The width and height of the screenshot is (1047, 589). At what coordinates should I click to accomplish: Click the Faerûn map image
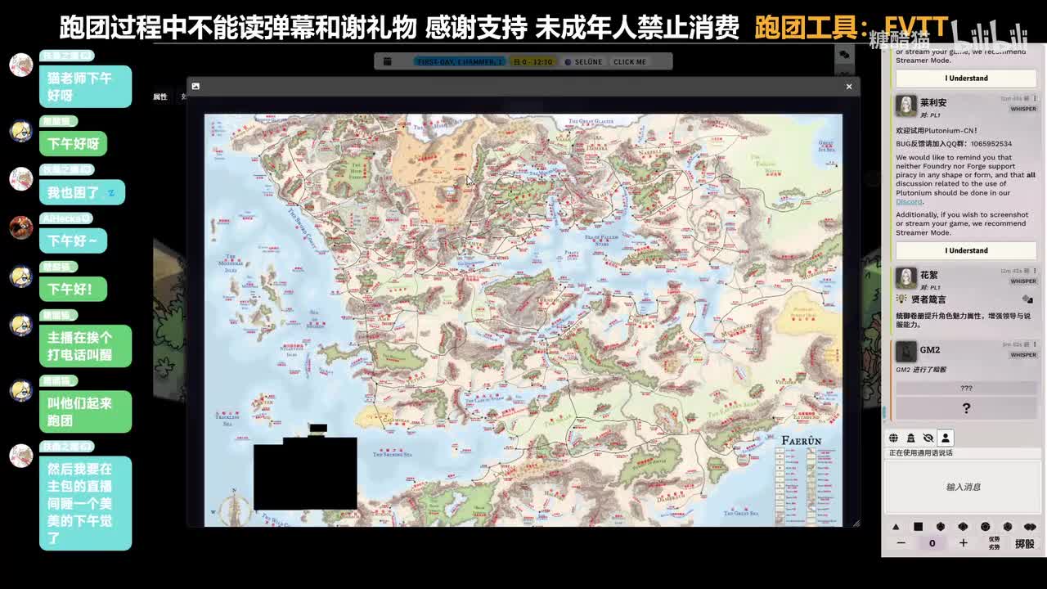click(523, 320)
